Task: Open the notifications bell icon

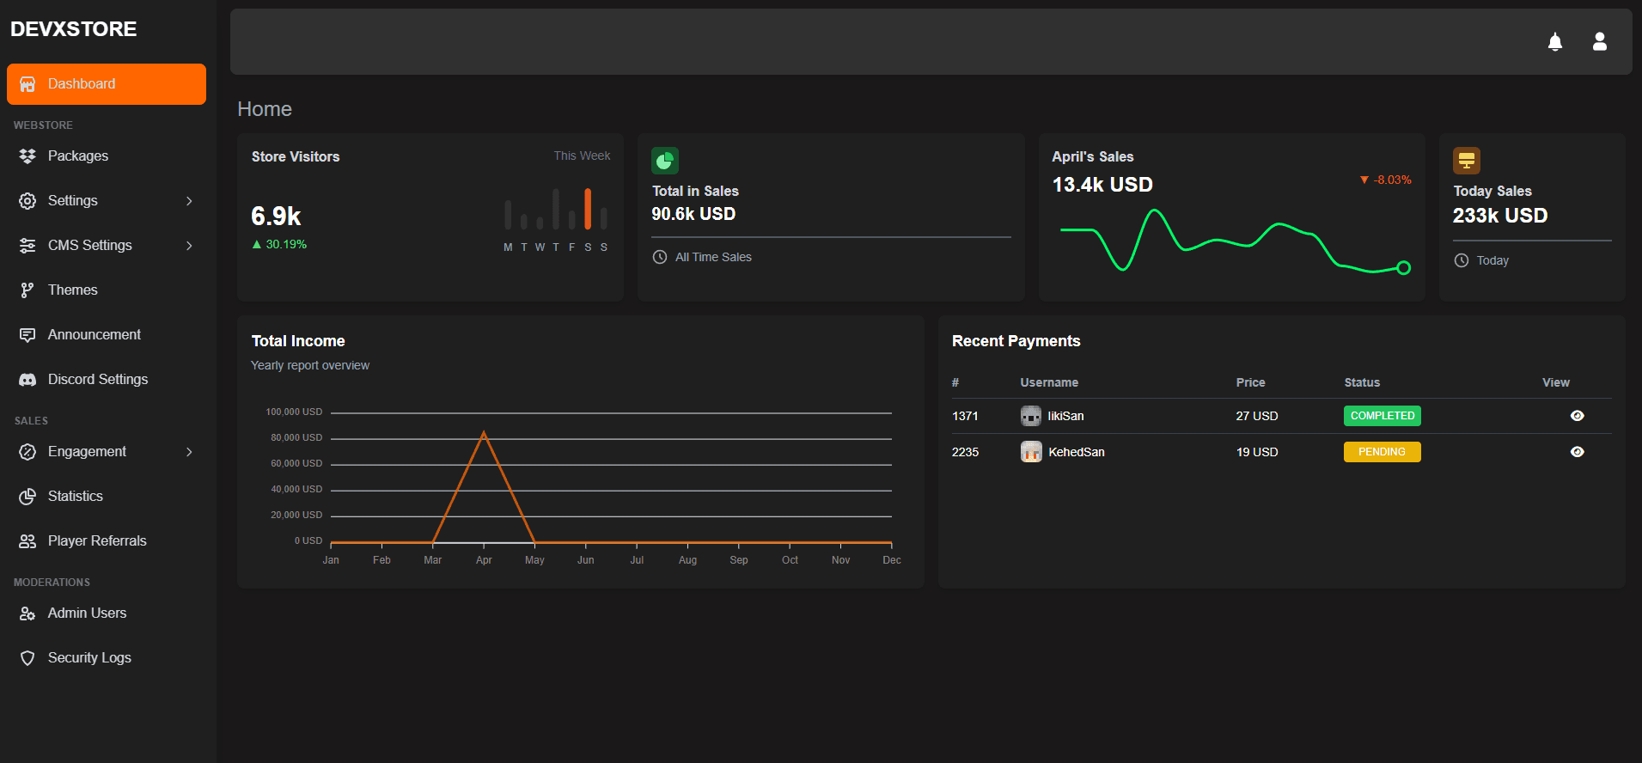Action: [1554, 41]
